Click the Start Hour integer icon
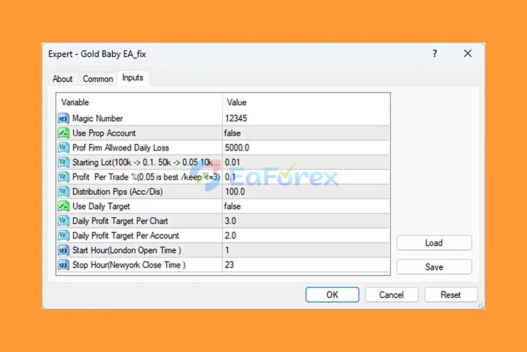 coord(63,250)
